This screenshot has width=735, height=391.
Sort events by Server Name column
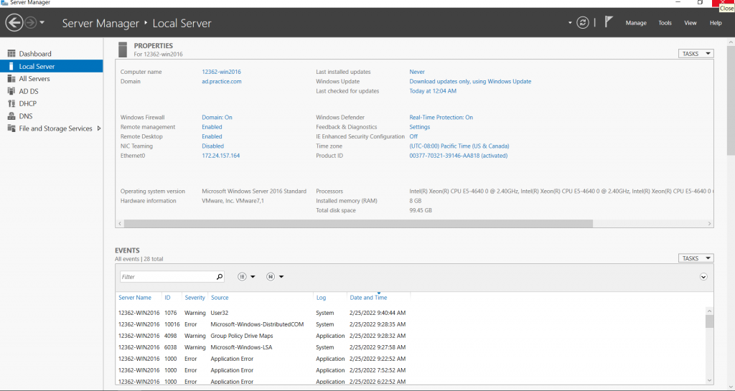coord(135,298)
